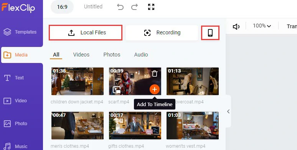Switch to the Photos tab
Screen dimensions: 297x150
pos(112,55)
